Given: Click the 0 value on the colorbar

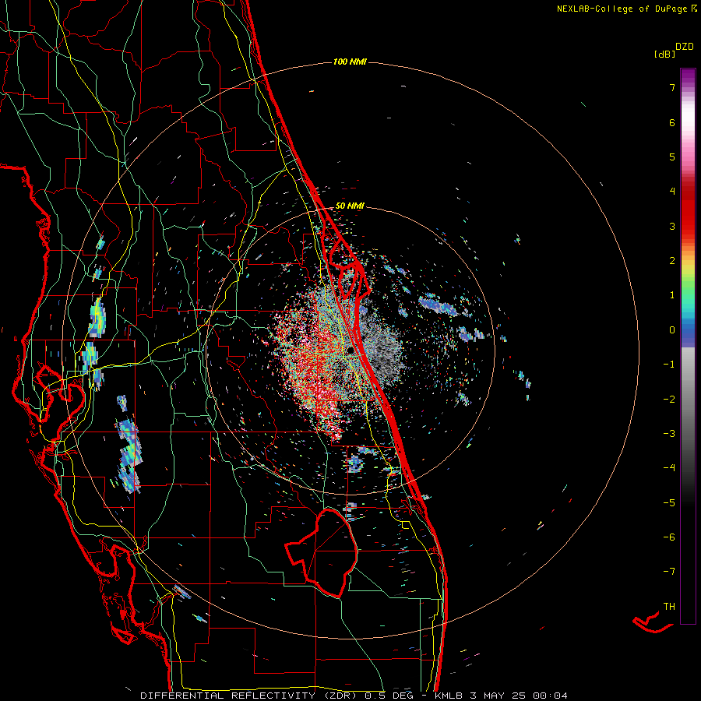Looking at the screenshot, I should (672, 330).
